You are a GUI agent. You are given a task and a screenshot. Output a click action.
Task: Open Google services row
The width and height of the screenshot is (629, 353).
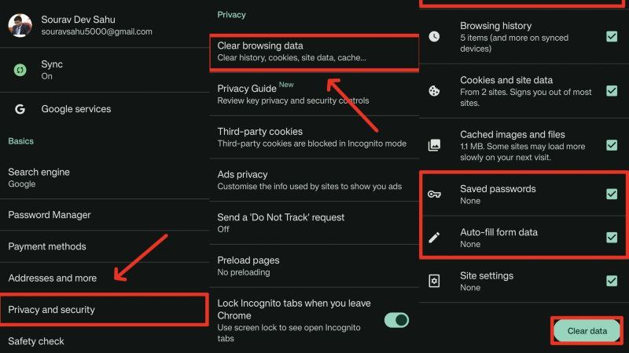(105, 109)
